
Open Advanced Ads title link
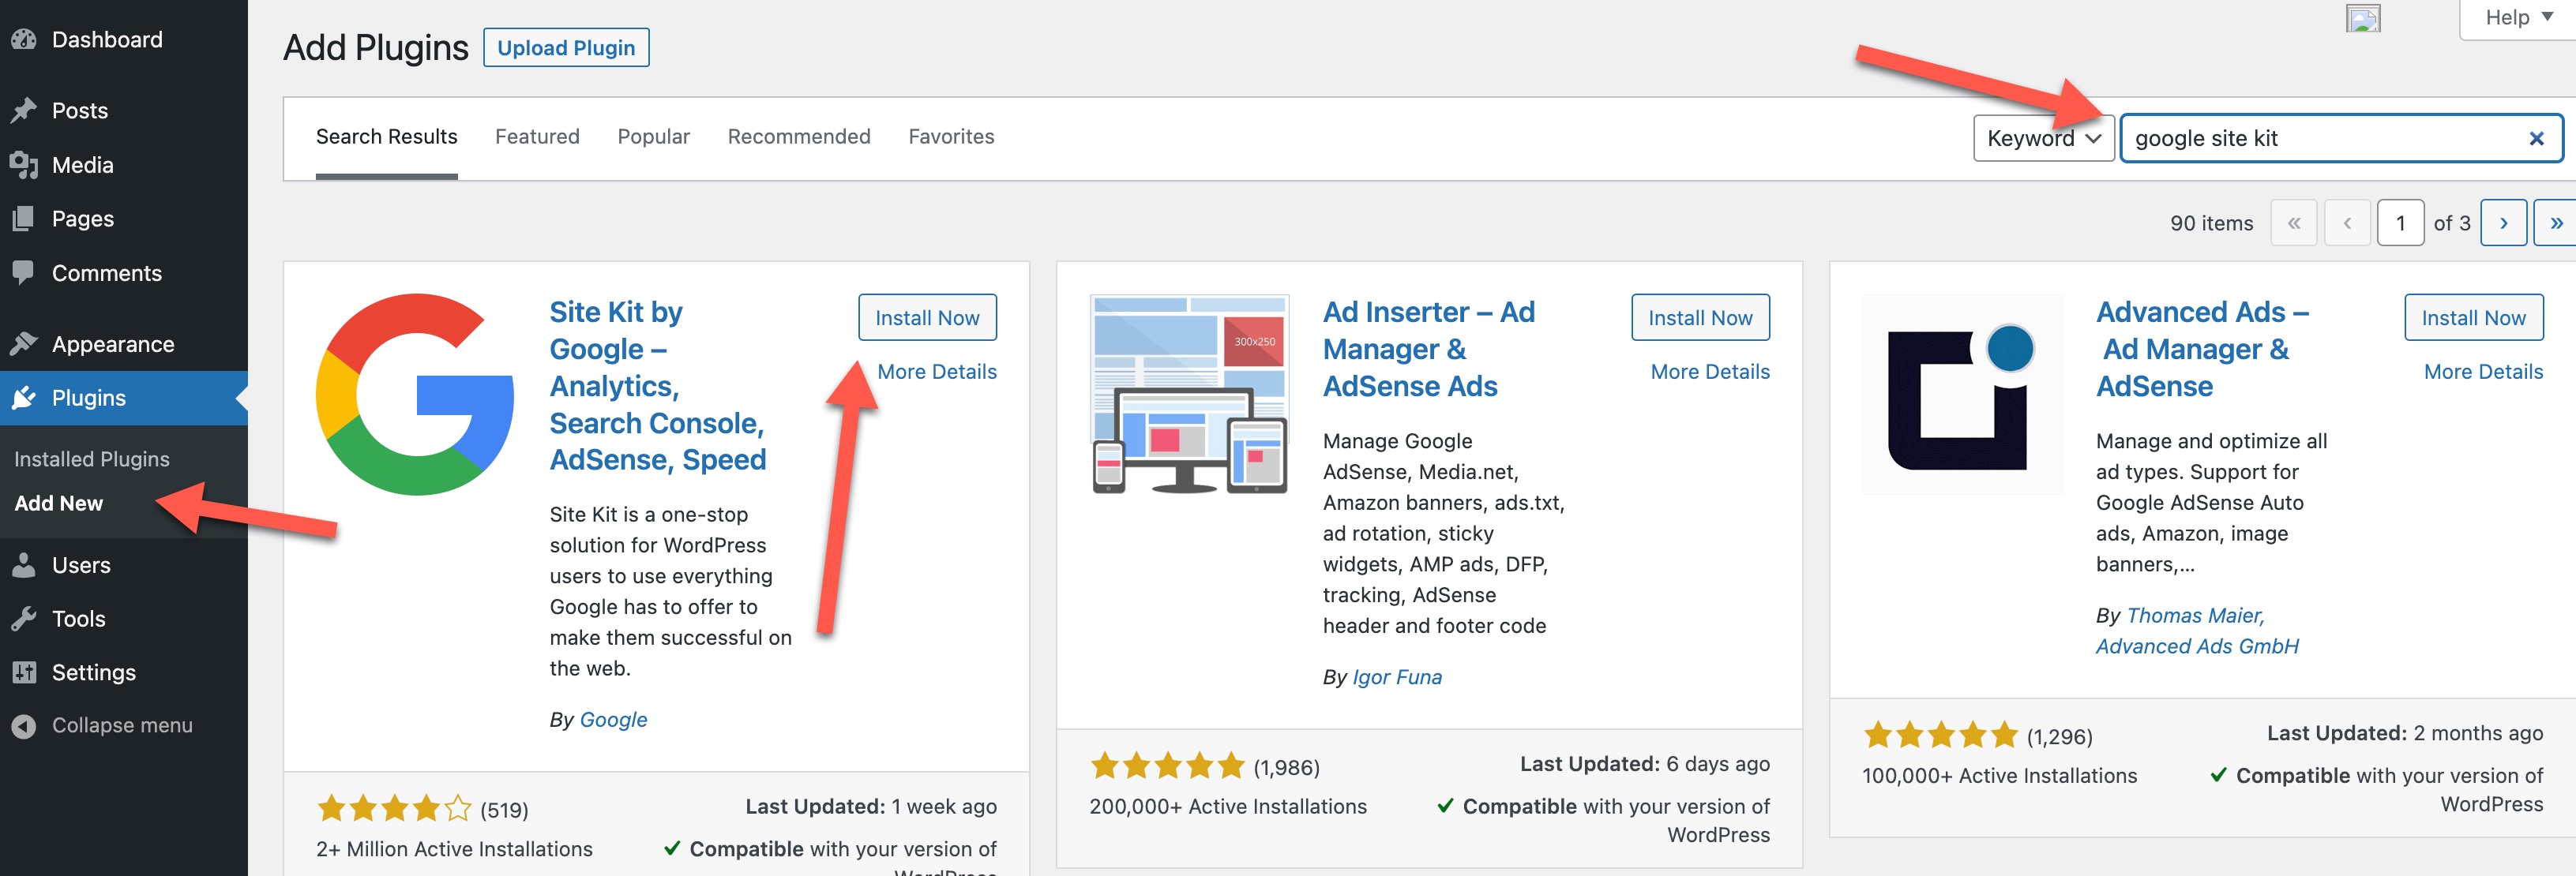pyautogui.click(x=2202, y=349)
